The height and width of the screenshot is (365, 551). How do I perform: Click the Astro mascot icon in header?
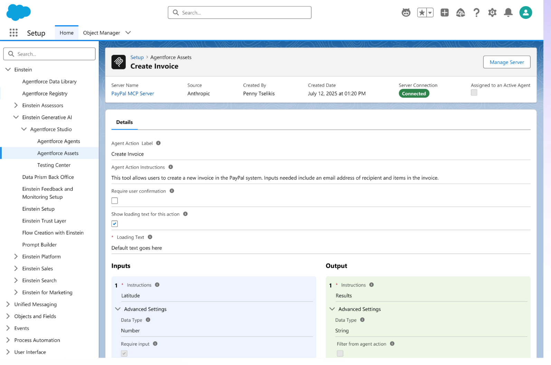tap(406, 13)
